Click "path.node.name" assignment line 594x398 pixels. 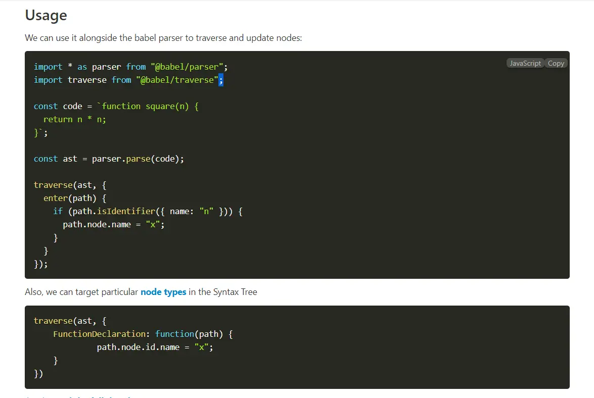coord(114,224)
